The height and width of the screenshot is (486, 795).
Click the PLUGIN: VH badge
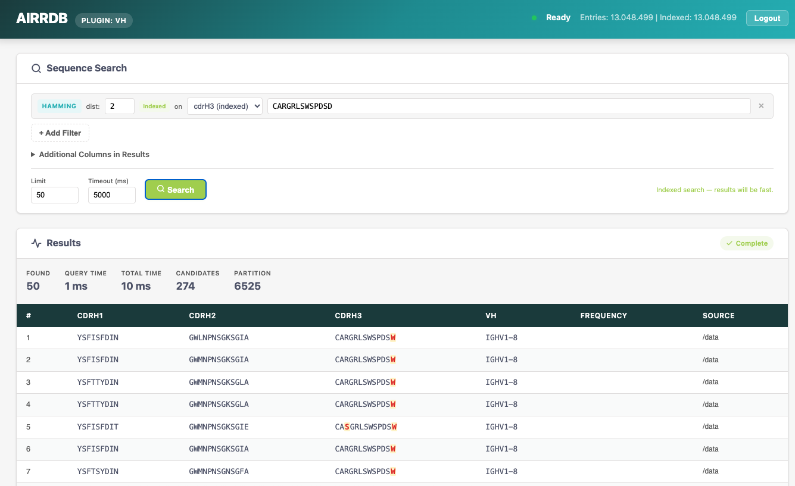pyautogui.click(x=104, y=20)
